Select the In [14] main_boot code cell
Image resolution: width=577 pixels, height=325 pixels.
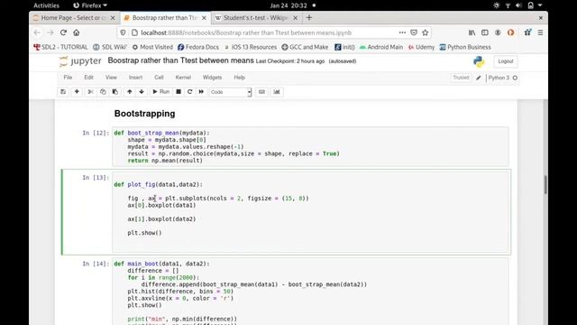coord(310,291)
